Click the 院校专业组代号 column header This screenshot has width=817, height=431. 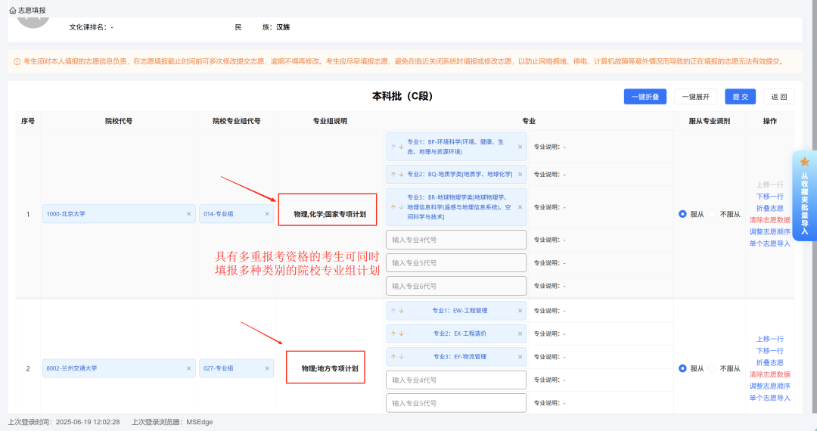(x=237, y=121)
